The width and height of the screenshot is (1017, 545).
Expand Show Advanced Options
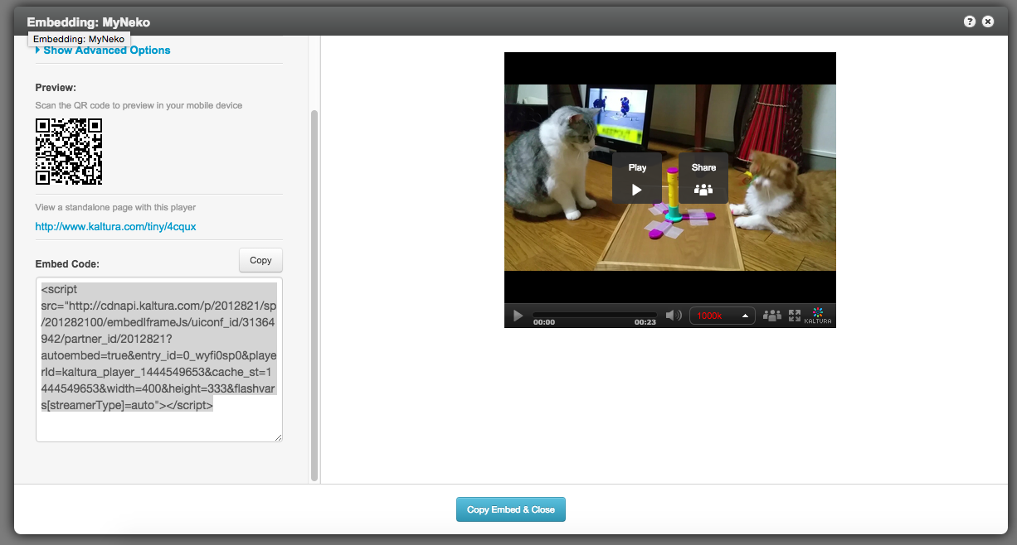(103, 51)
